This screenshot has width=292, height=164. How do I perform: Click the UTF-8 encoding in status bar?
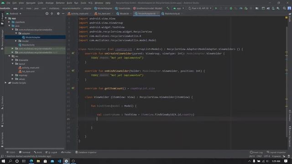click(x=267, y=156)
